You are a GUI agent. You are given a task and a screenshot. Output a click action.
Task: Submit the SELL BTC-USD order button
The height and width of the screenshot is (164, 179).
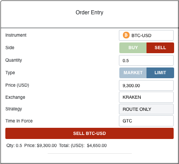(x=89, y=133)
